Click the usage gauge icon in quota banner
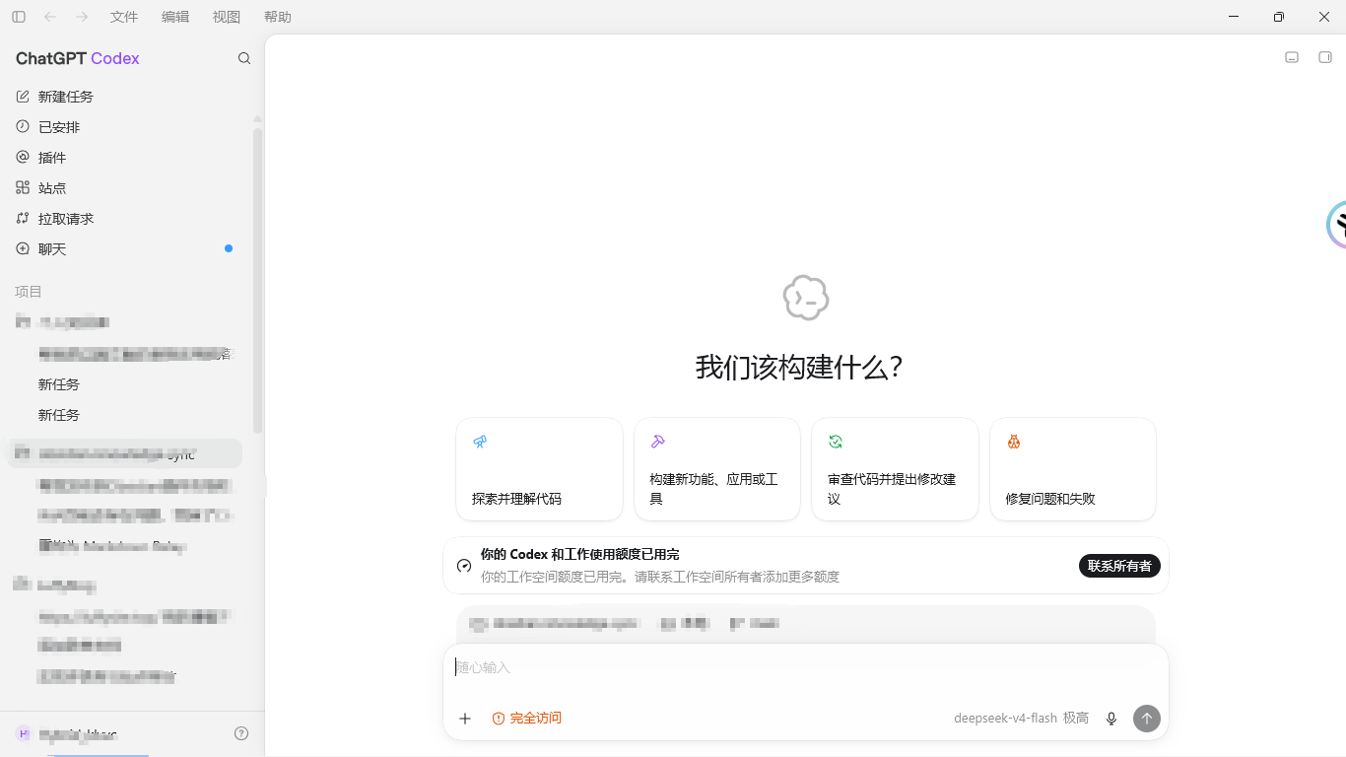 click(x=464, y=566)
